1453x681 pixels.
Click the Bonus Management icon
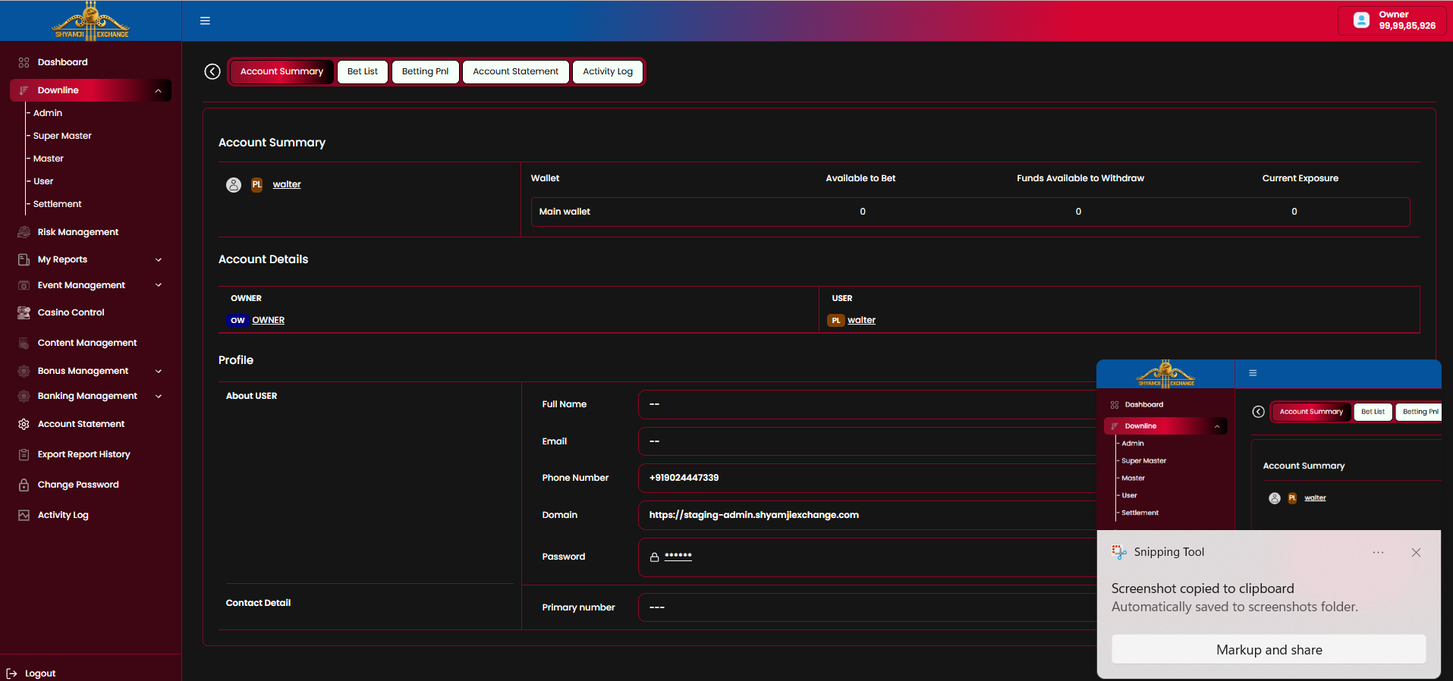[x=24, y=371]
